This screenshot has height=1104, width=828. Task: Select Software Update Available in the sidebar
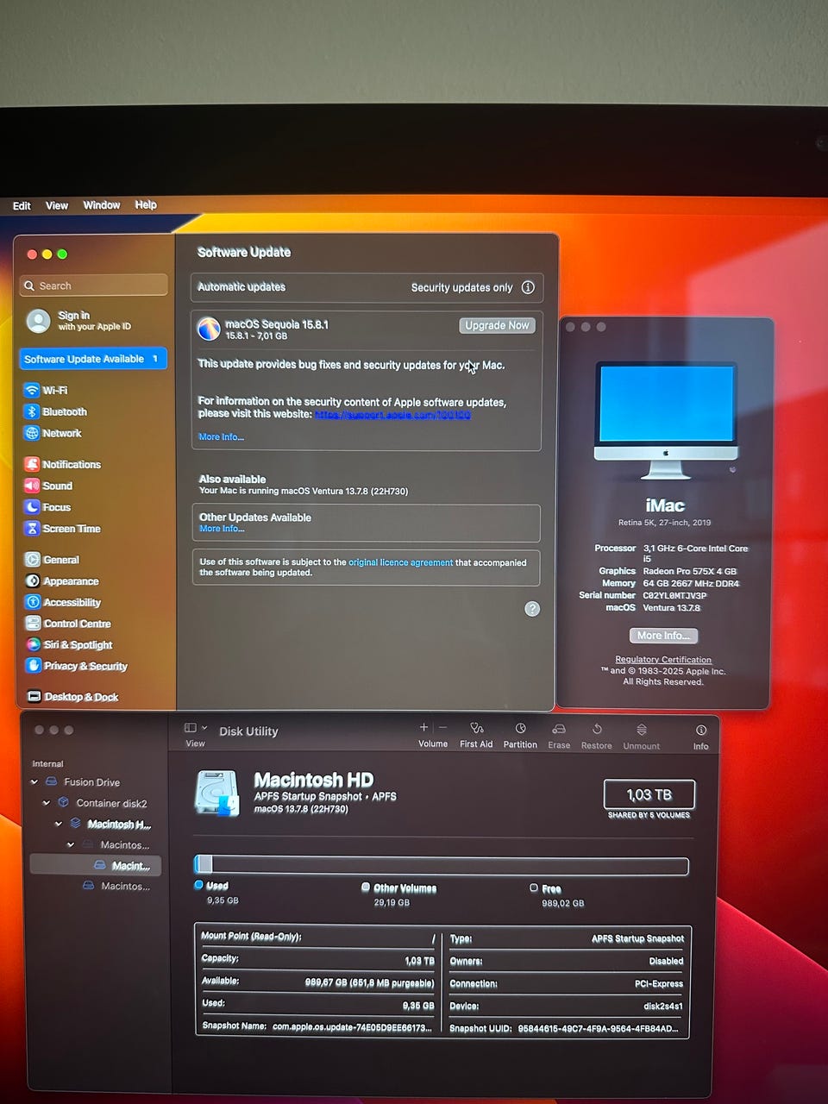click(93, 359)
